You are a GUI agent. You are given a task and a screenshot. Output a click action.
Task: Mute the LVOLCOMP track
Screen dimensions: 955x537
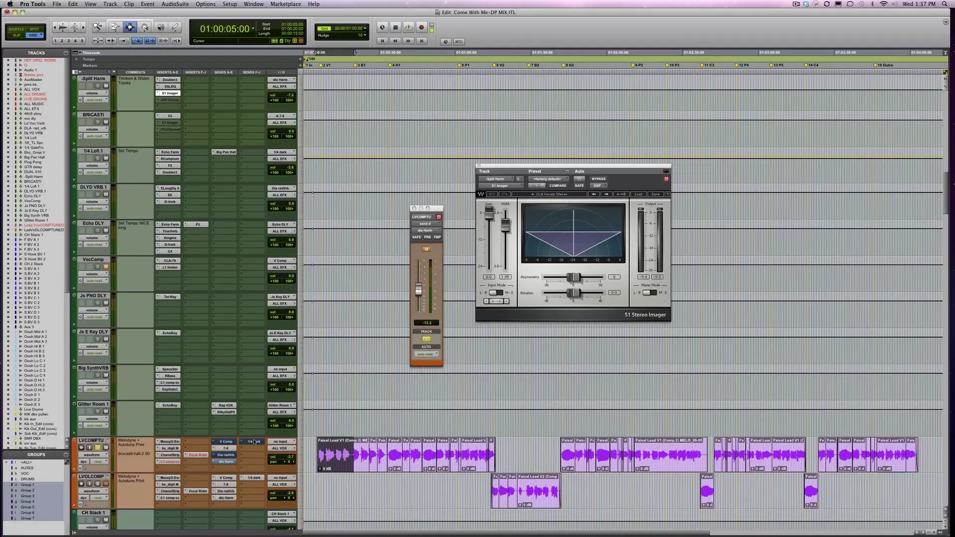pyautogui.click(x=105, y=484)
